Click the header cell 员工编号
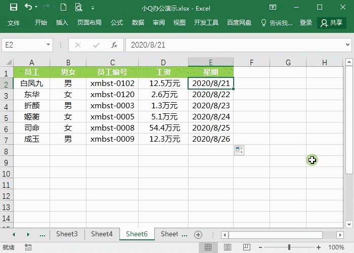This screenshot has height=253, width=354. point(112,72)
